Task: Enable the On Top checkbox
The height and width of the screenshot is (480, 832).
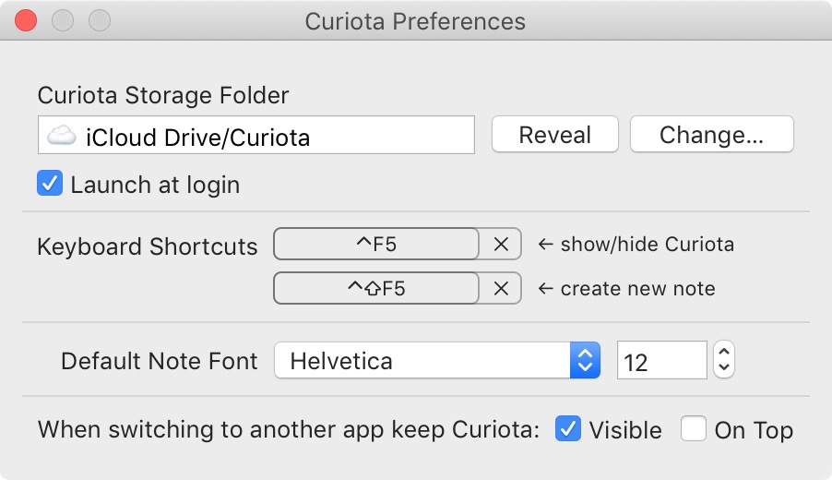Action: pos(694,429)
